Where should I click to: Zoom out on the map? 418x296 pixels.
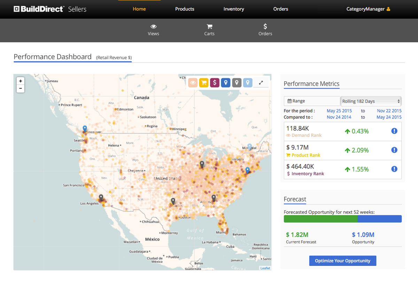pyautogui.click(x=21, y=89)
